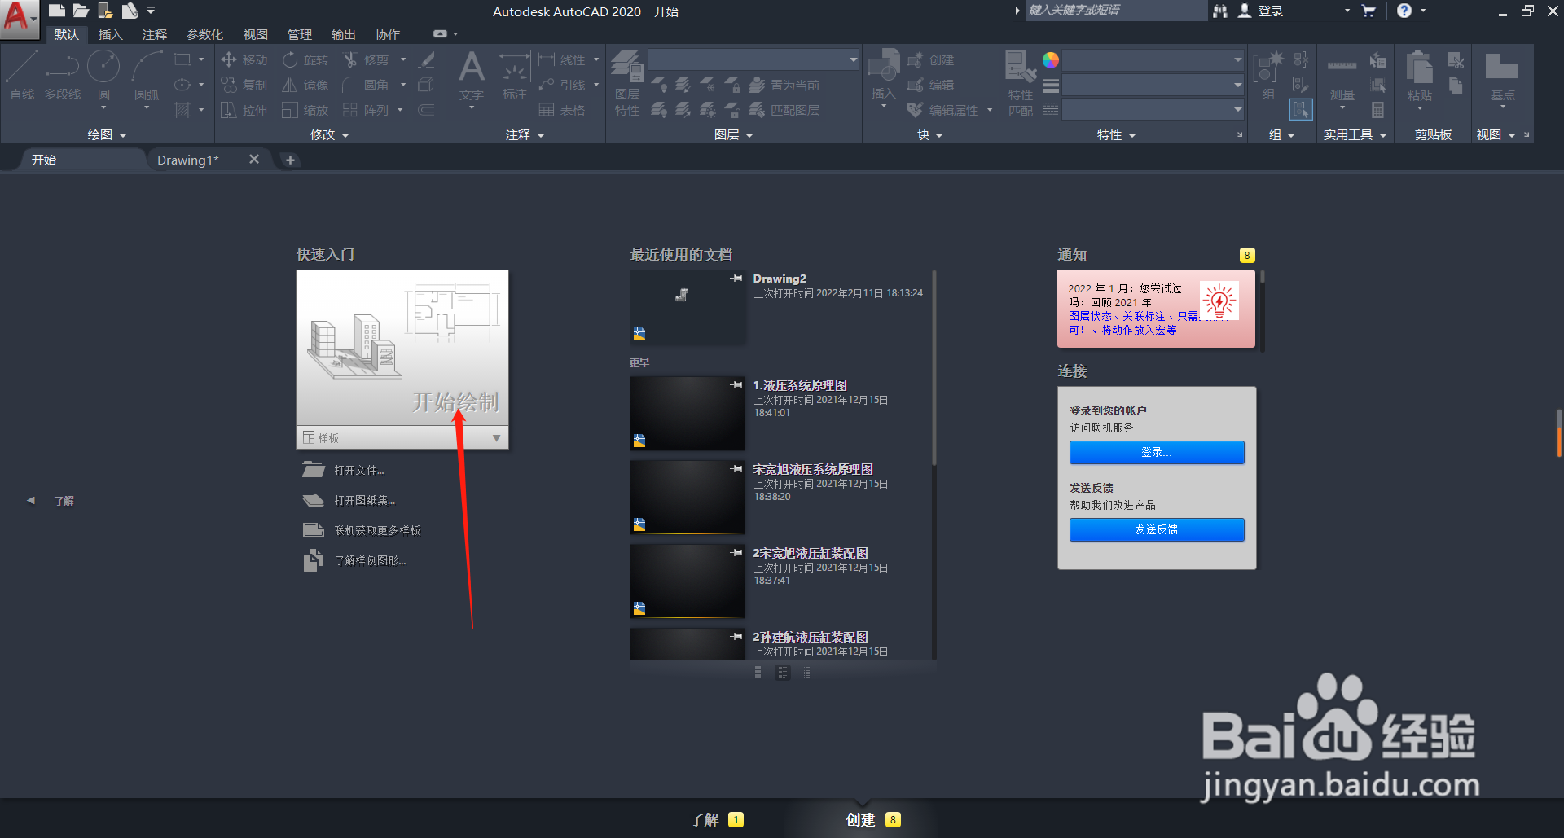Switch to the 管理 ribbon tab
The image size is (1564, 838).
[x=300, y=34]
